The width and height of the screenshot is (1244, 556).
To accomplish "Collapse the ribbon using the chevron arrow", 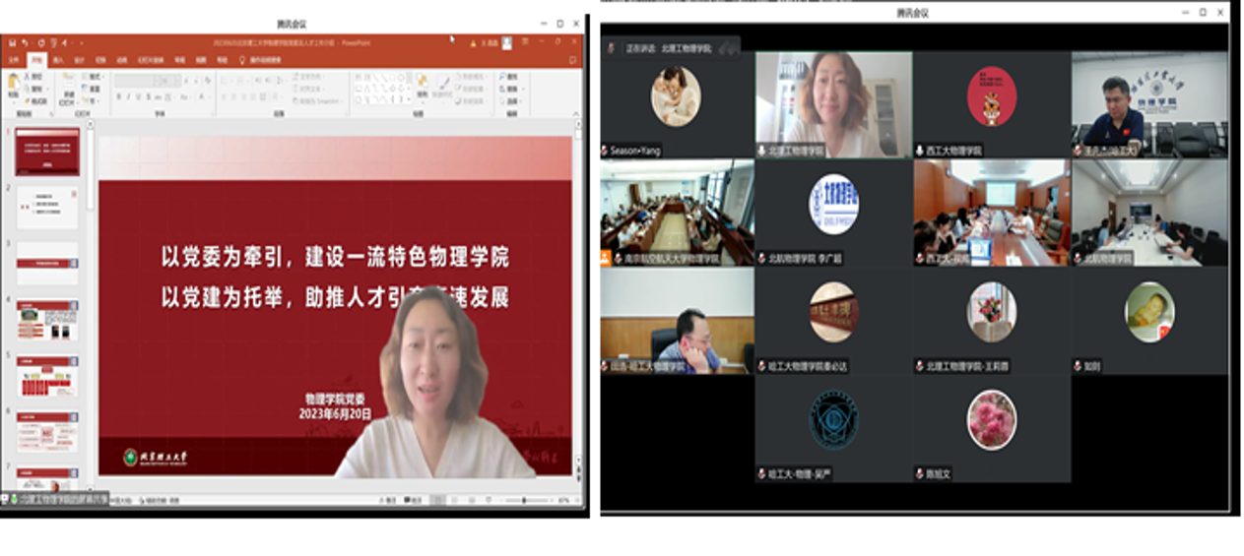I will pyautogui.click(x=574, y=114).
